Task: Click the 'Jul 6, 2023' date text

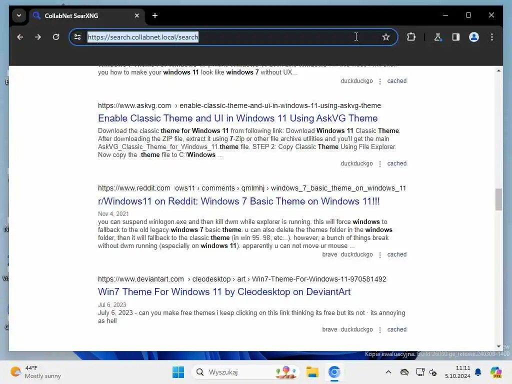Action: tap(112, 305)
